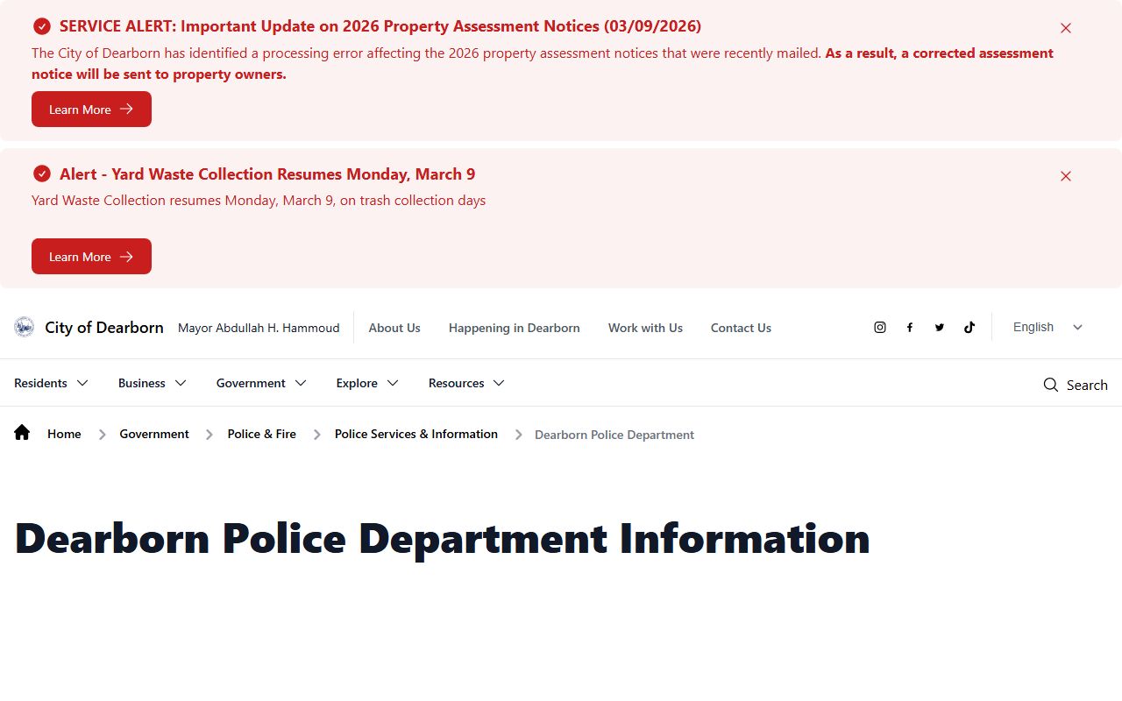
Task: Visit the city's Facebook page
Action: coord(910,327)
